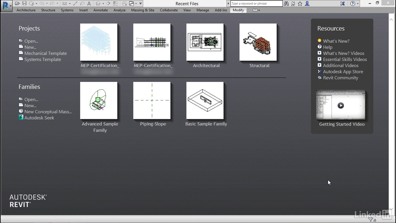Switch to the Collaborate ribbon tab

169,10
